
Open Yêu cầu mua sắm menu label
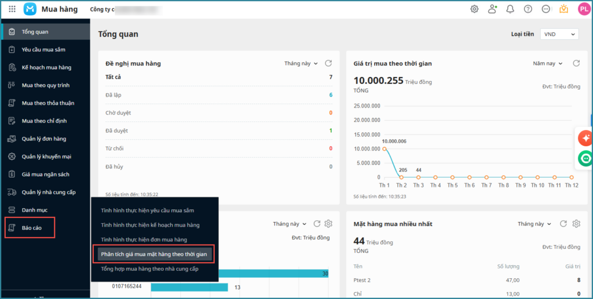(43, 50)
